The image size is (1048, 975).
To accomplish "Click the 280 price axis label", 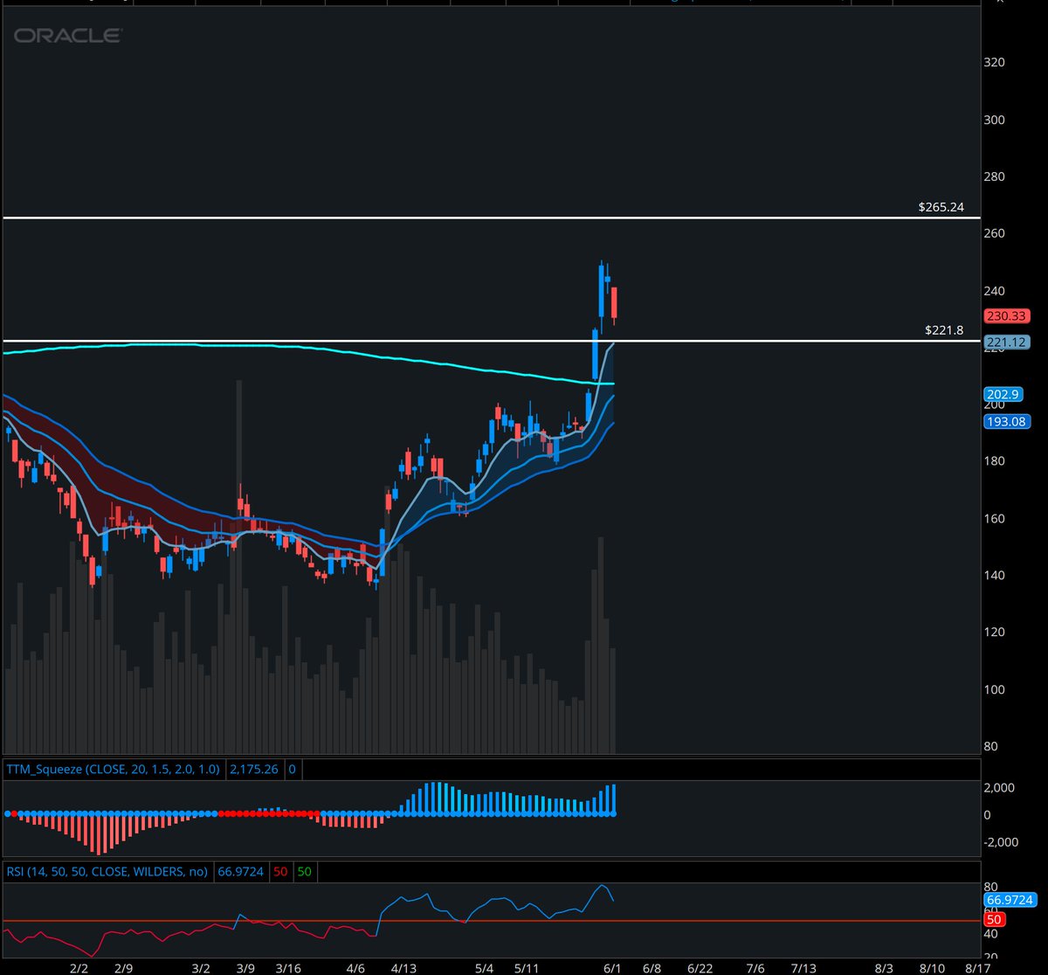I will [x=996, y=176].
